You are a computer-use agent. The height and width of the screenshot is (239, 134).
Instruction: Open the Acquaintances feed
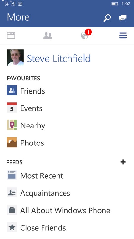pyautogui.click(x=67, y=193)
